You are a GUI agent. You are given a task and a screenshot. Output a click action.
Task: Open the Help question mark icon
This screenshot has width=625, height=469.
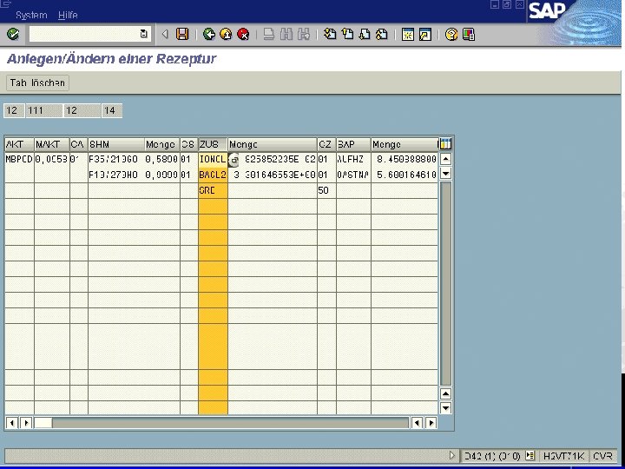451,34
